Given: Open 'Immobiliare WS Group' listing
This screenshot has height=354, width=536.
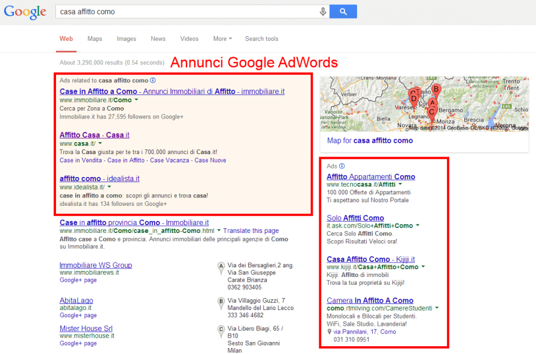Looking at the screenshot, I should [x=96, y=265].
